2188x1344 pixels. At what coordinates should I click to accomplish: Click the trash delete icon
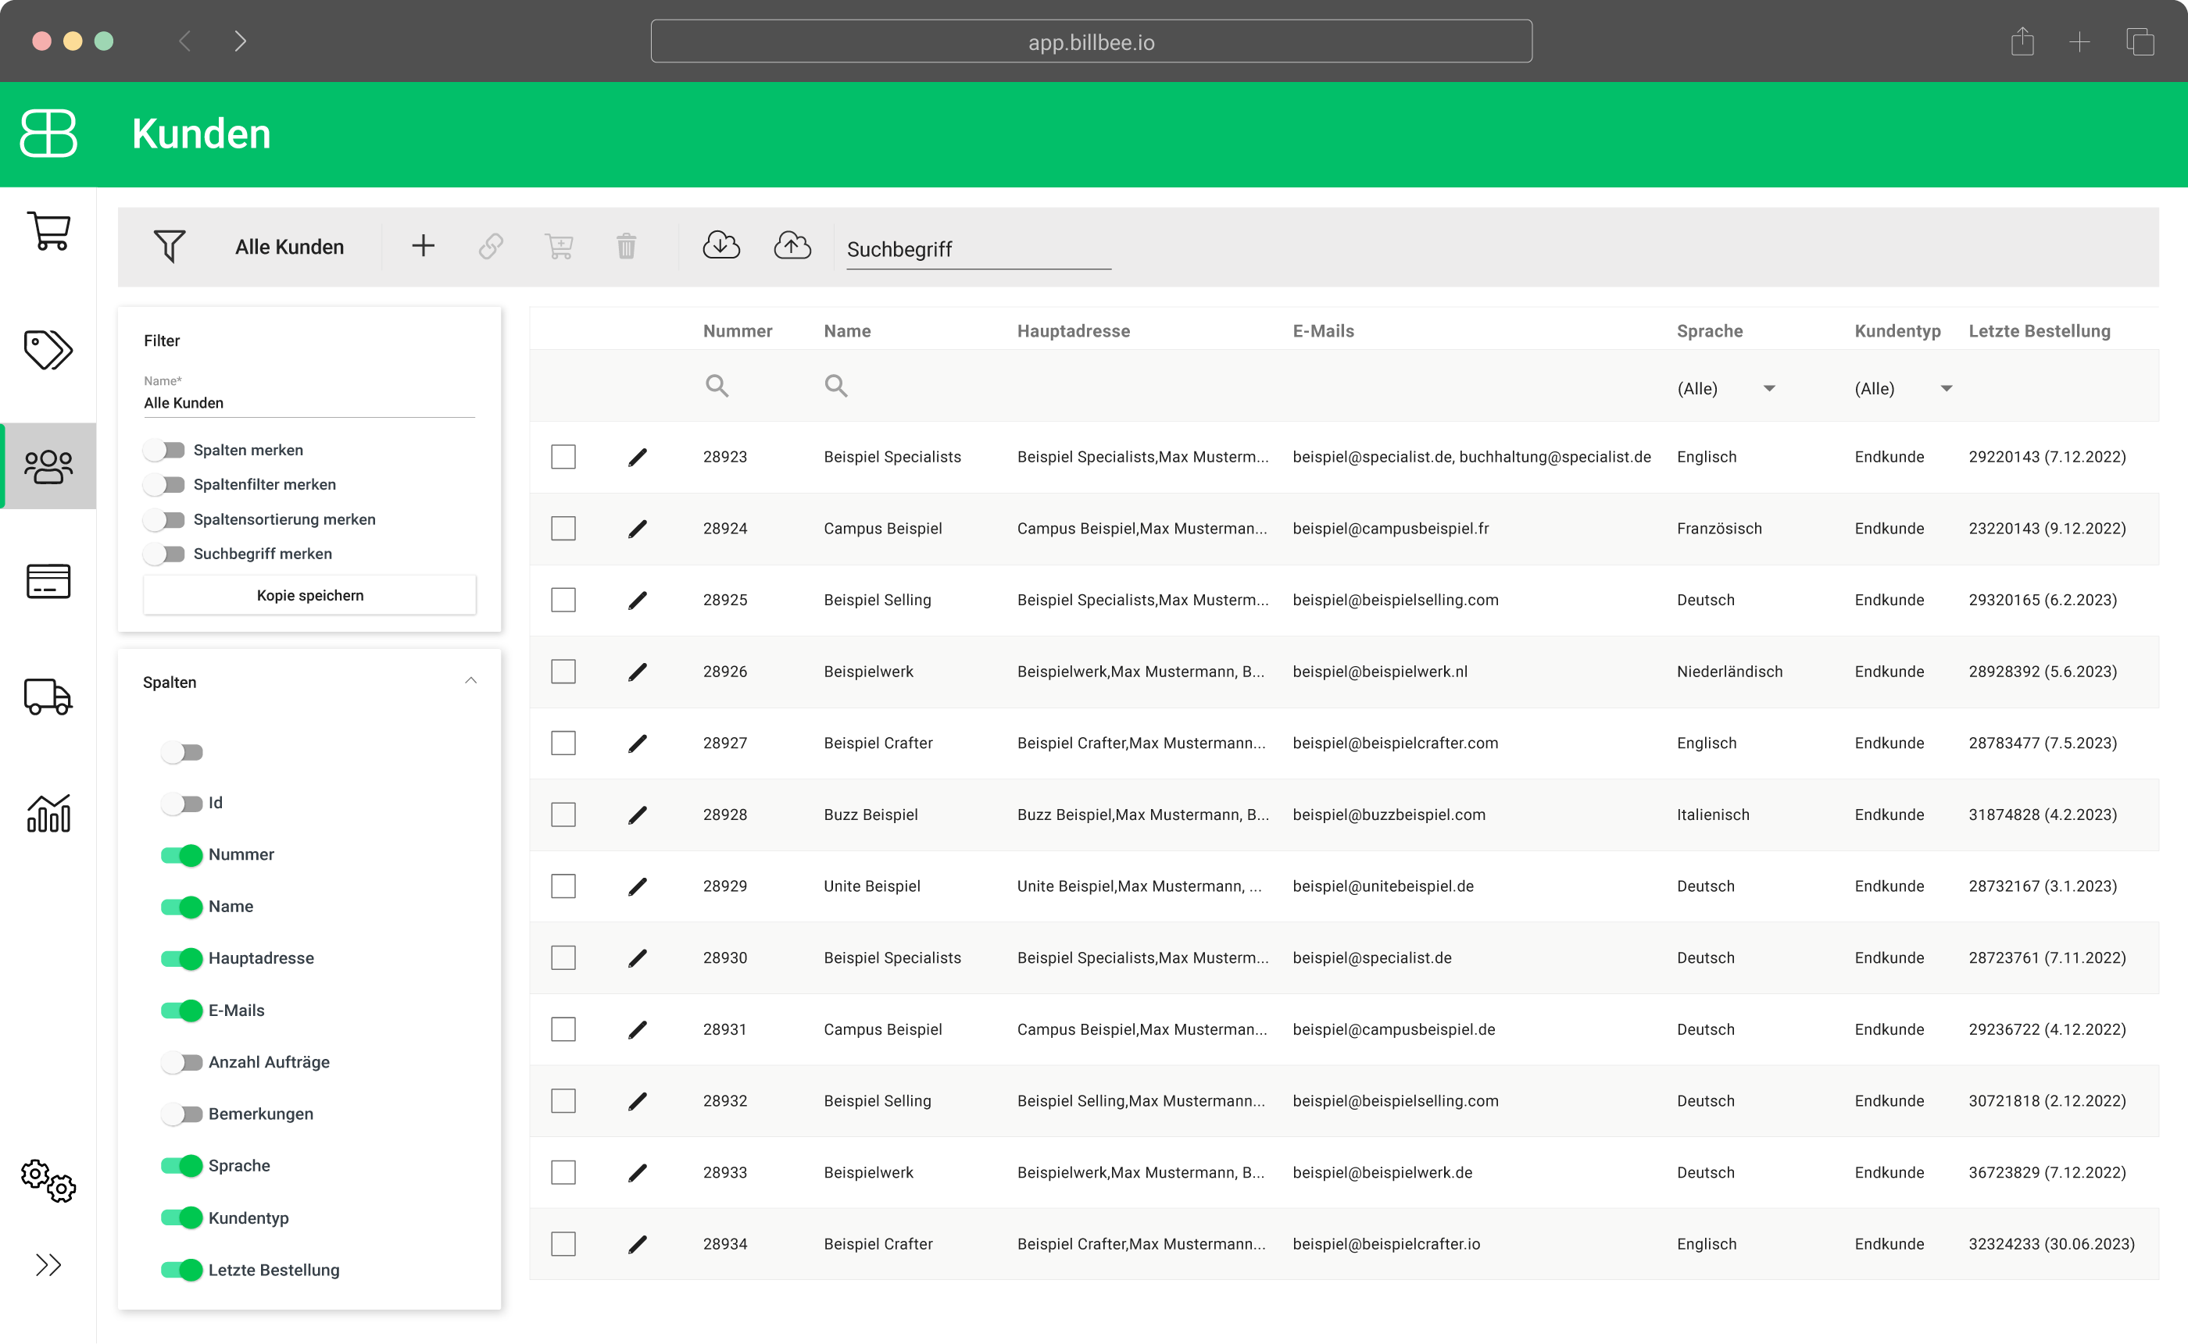(626, 246)
